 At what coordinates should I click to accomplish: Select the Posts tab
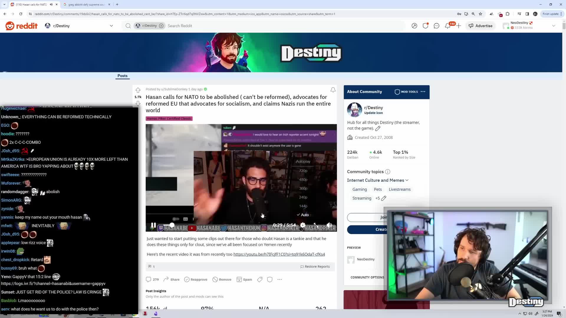coord(122,76)
